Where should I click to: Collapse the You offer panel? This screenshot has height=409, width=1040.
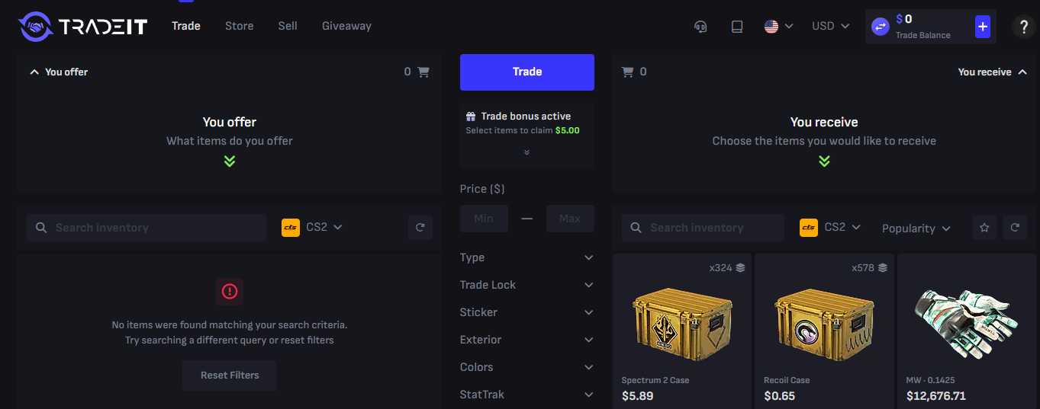pyautogui.click(x=34, y=72)
